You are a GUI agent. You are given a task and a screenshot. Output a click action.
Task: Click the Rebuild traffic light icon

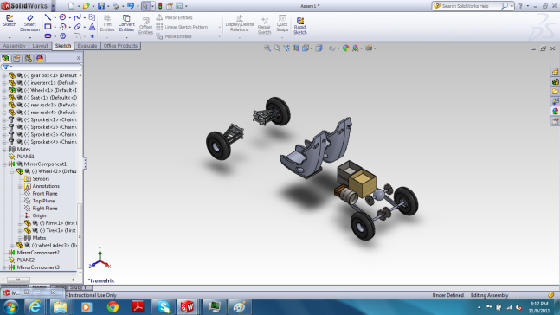click(160, 6)
